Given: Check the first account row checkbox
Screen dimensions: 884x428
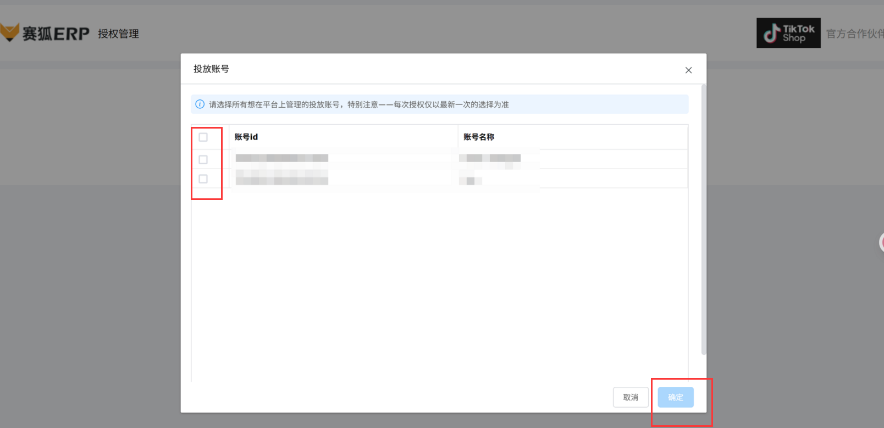Looking at the screenshot, I should (203, 159).
